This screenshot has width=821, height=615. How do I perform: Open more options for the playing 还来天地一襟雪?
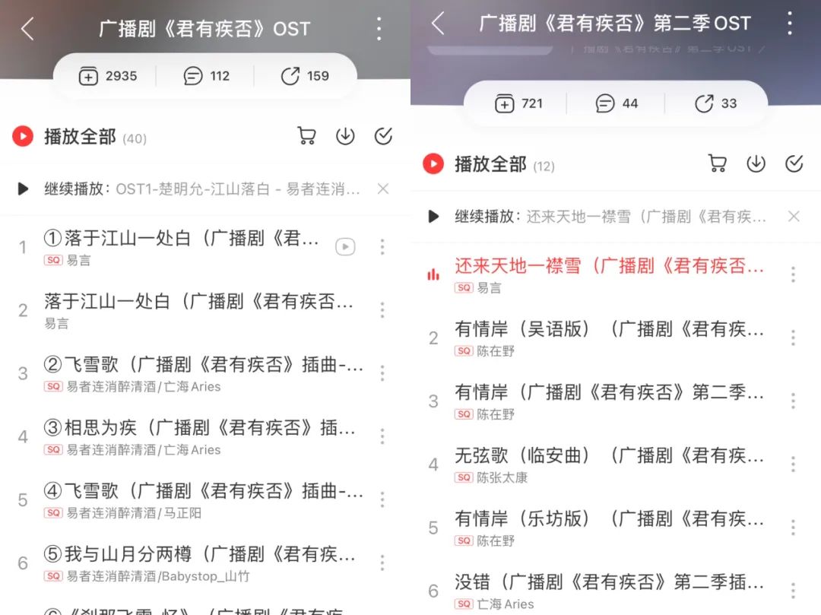(793, 274)
